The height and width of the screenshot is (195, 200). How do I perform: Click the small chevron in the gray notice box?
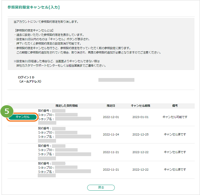tap(11, 44)
